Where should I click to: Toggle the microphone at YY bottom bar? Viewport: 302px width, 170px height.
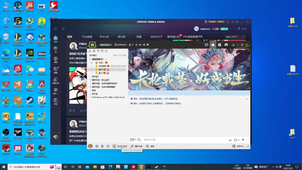coord(102,146)
